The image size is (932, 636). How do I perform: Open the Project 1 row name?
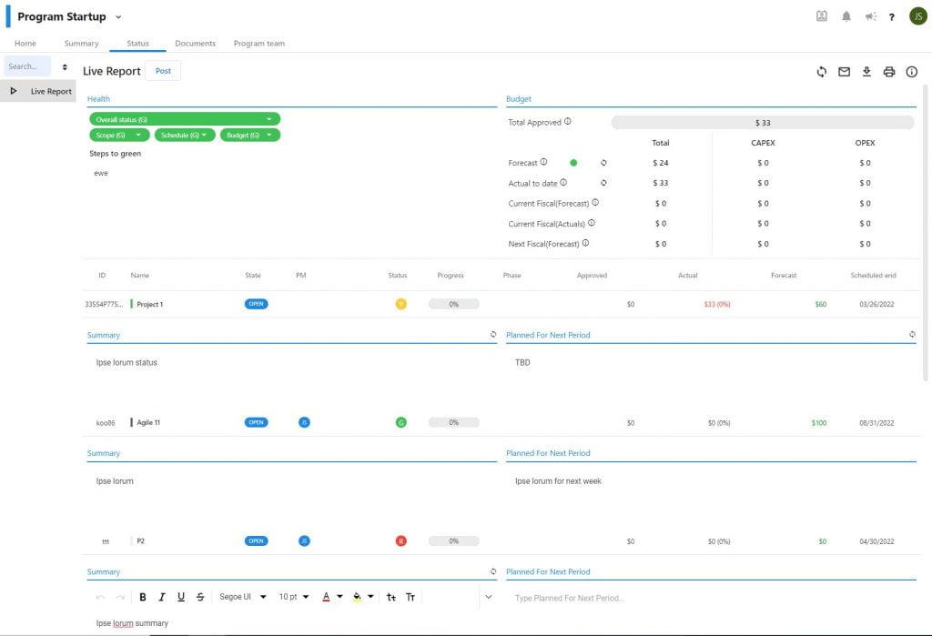pyautogui.click(x=150, y=304)
